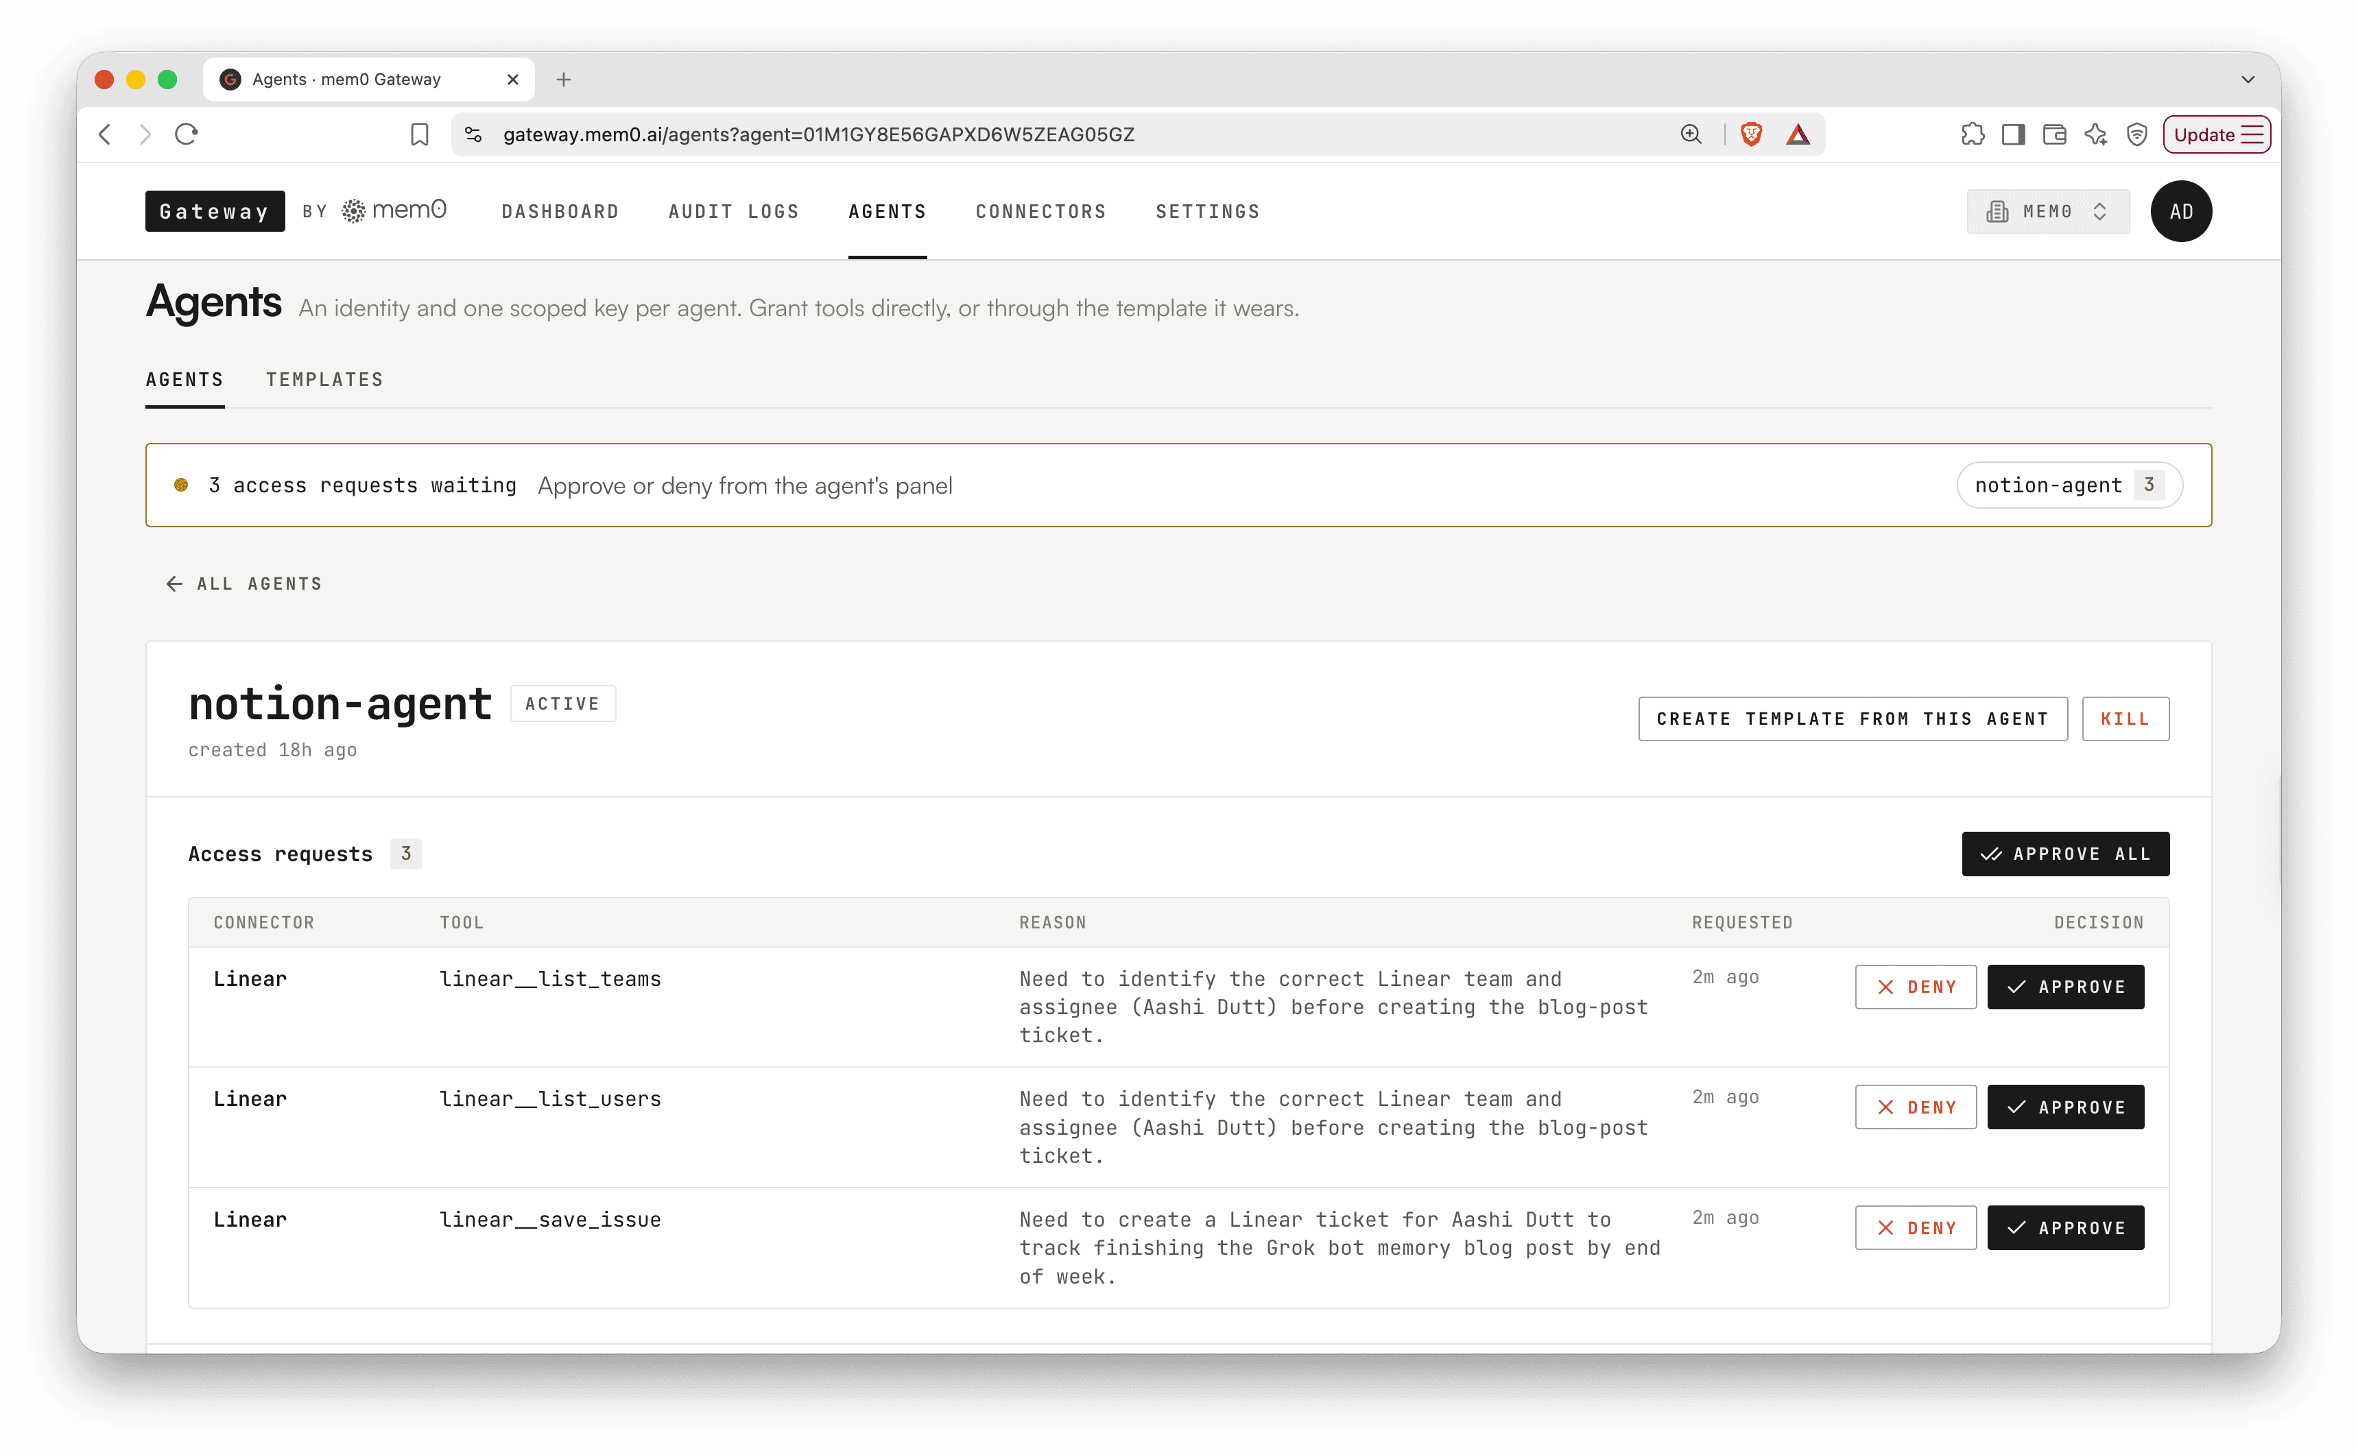The width and height of the screenshot is (2358, 1455).
Task: Open the Leo AI sparkle icon
Action: tap(2095, 134)
